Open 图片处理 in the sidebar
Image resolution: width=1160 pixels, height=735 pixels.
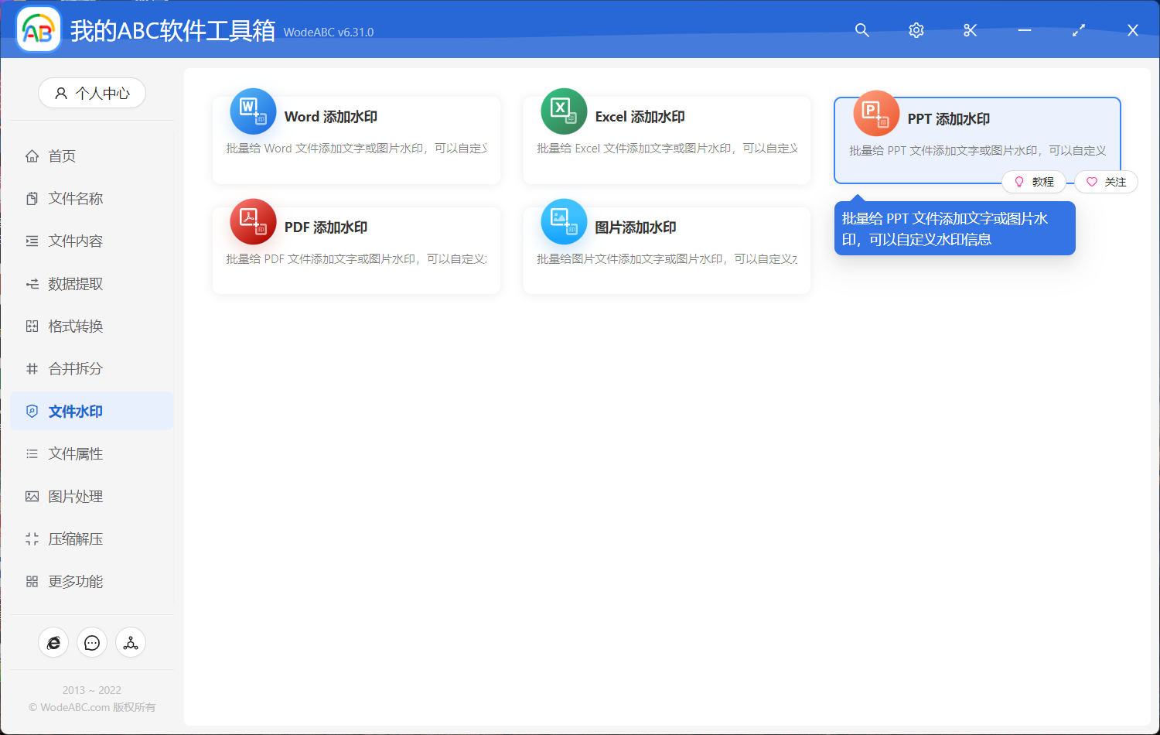pos(75,496)
